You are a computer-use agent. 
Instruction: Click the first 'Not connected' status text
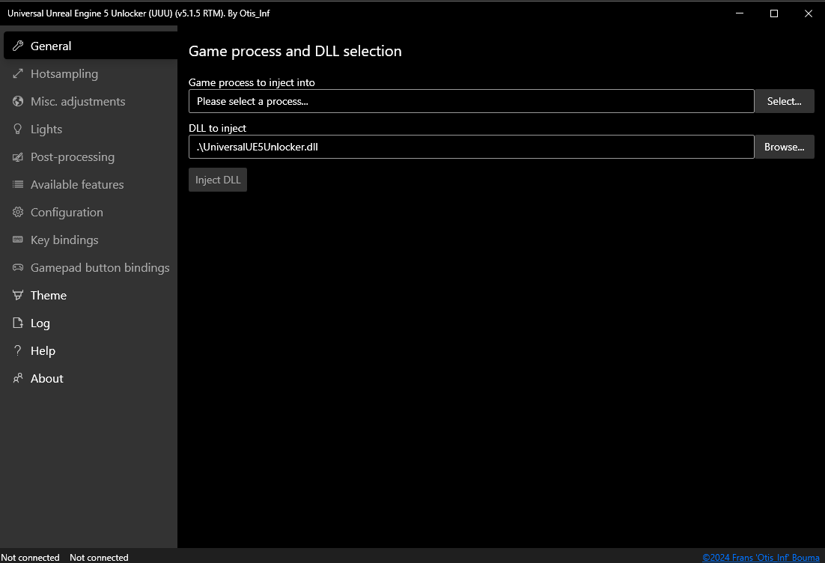(x=30, y=557)
